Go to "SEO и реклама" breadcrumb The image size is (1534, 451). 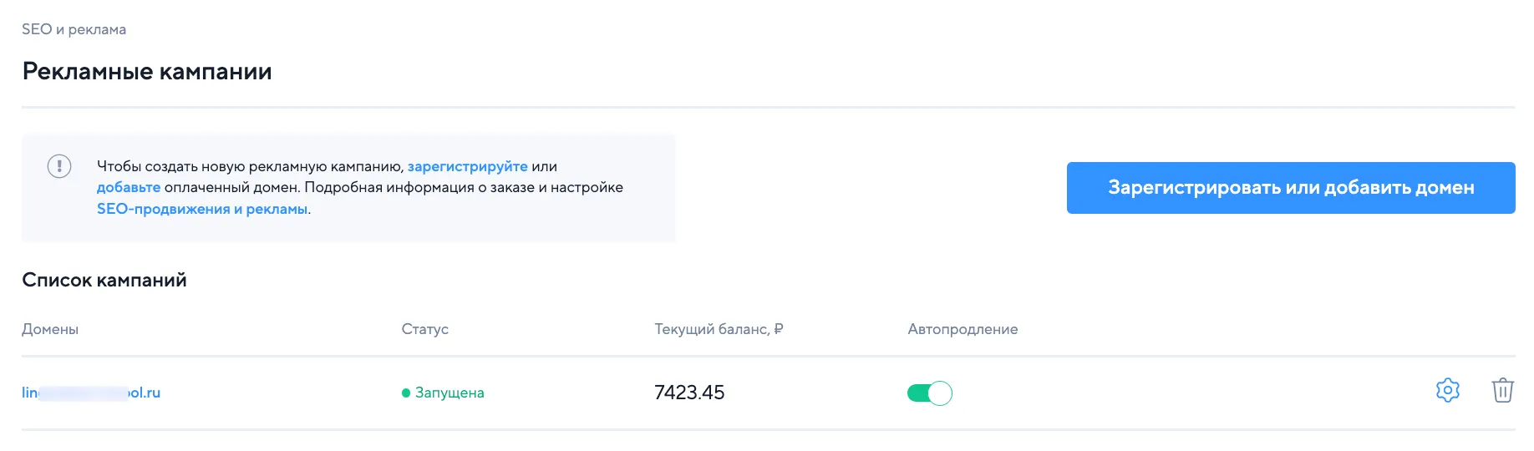click(74, 29)
